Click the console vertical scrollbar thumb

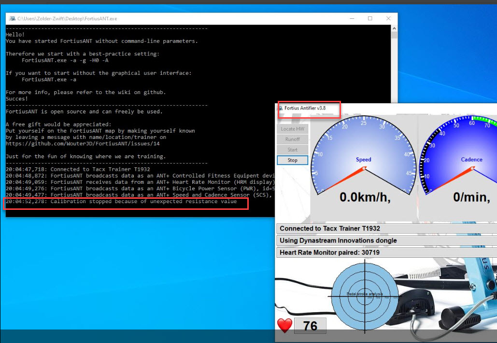click(x=394, y=35)
